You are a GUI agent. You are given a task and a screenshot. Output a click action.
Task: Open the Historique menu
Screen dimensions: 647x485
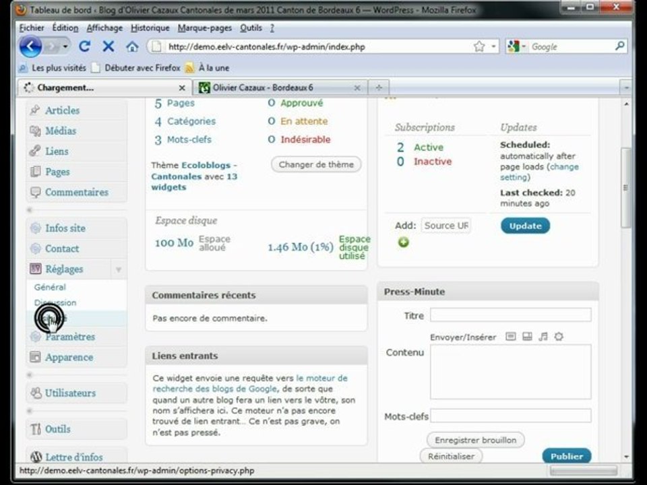point(150,28)
